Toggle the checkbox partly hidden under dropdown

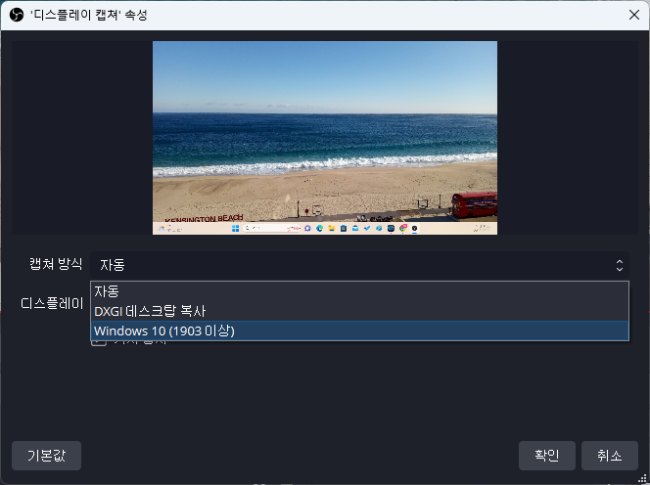point(99,342)
